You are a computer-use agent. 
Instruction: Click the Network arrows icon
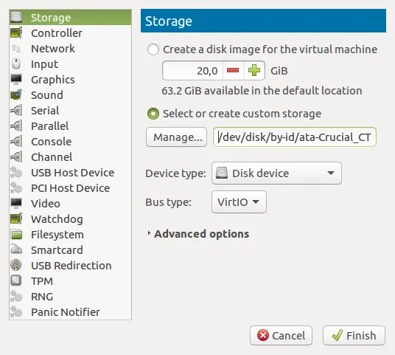[16, 49]
